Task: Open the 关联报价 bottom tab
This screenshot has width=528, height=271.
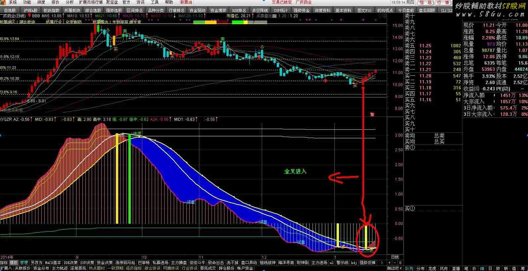Action: pos(23,268)
